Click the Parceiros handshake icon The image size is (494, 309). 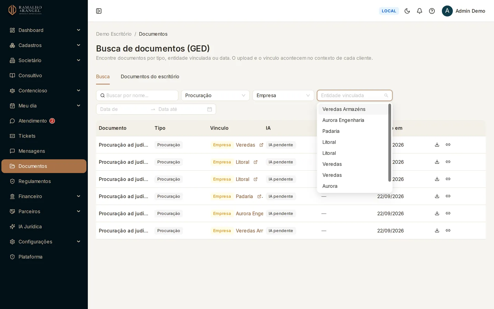click(12, 211)
